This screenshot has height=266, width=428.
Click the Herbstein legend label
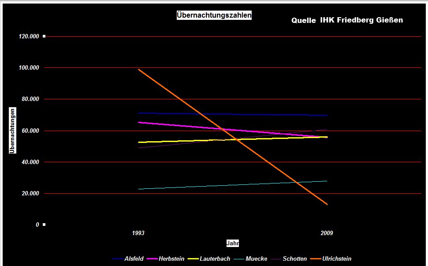click(172, 259)
